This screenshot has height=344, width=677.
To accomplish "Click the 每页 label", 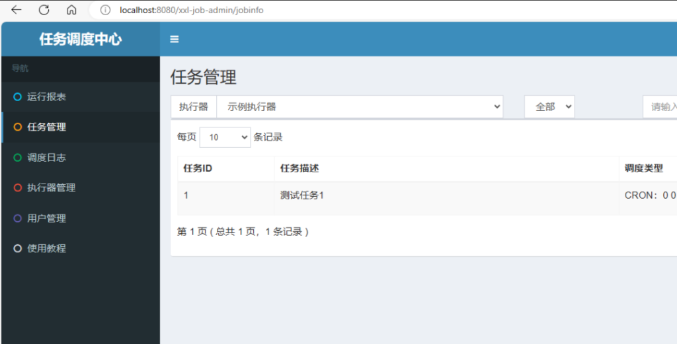I will tap(186, 137).
